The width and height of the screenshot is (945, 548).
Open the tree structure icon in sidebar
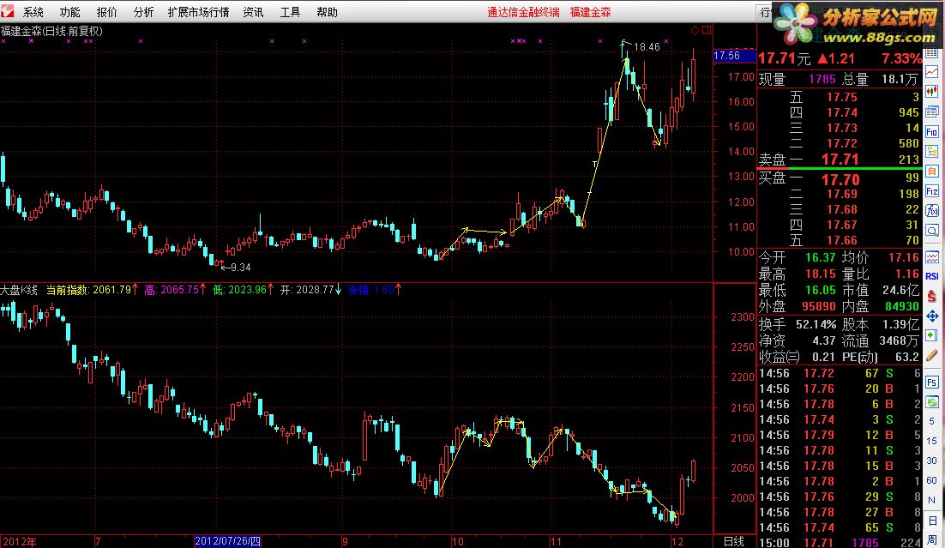coord(932,151)
